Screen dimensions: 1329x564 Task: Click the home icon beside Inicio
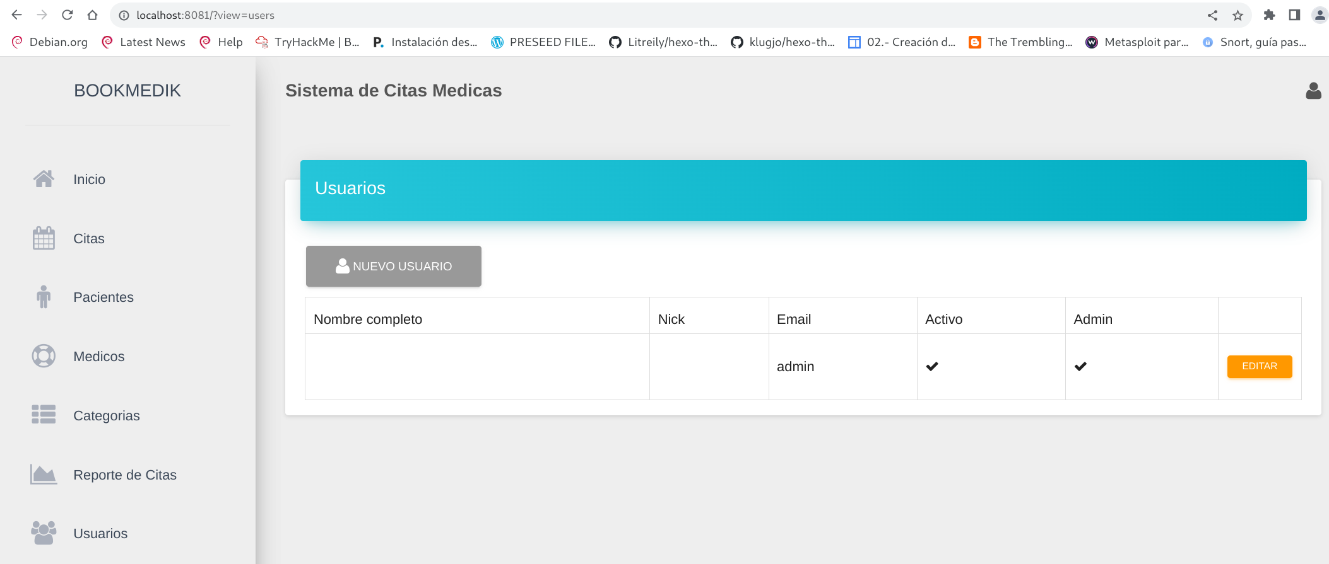click(x=44, y=180)
